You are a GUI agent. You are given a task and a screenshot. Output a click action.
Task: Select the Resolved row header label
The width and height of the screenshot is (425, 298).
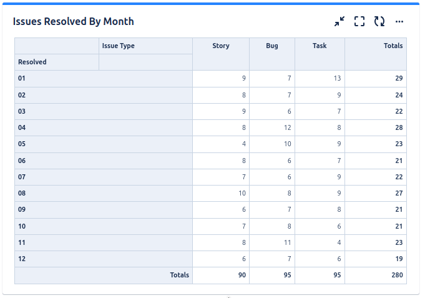32,62
